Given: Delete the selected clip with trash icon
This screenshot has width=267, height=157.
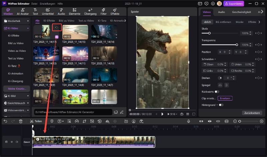Looking at the screenshot, I should (x=21, y=121).
